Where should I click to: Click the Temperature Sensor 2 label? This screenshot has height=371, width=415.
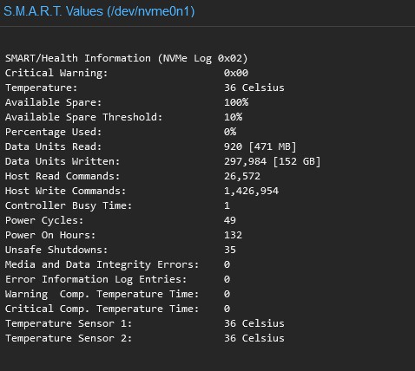pyautogui.click(x=69, y=338)
